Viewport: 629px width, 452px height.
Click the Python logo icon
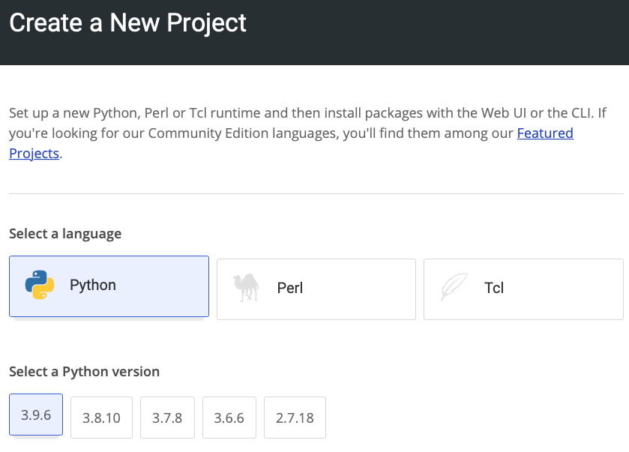coord(40,285)
